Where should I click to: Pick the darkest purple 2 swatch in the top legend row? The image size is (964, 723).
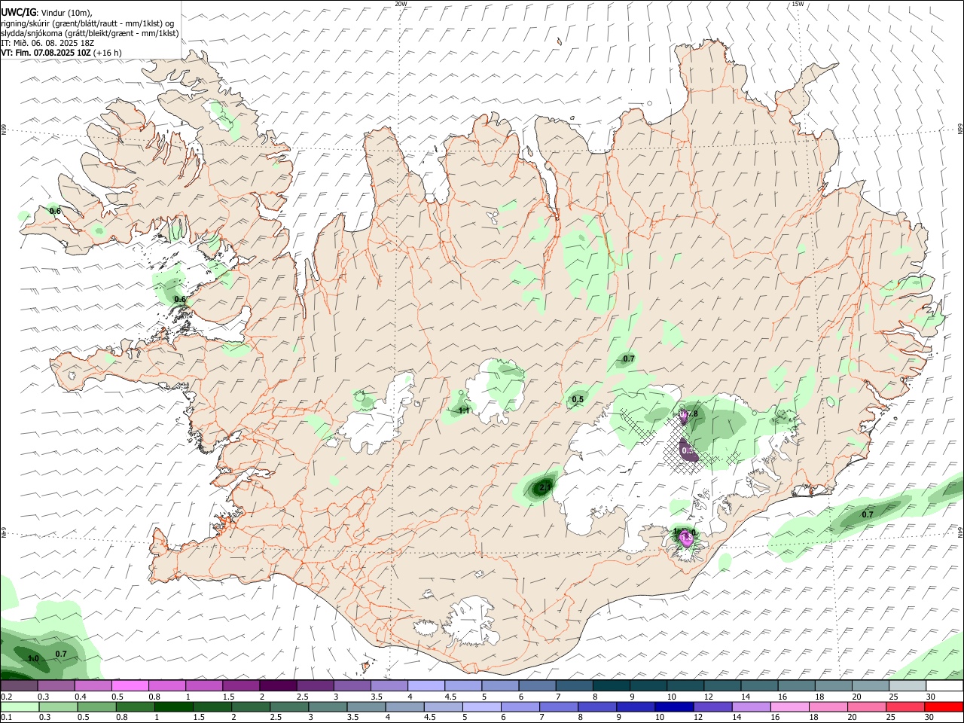278,686
